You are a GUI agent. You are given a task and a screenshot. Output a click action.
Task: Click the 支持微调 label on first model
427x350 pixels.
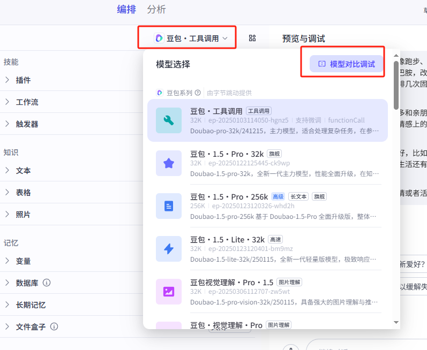[308, 120]
